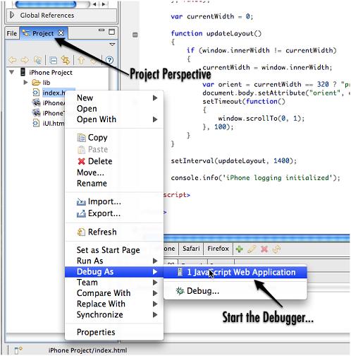Open the New submenu

tap(114, 97)
